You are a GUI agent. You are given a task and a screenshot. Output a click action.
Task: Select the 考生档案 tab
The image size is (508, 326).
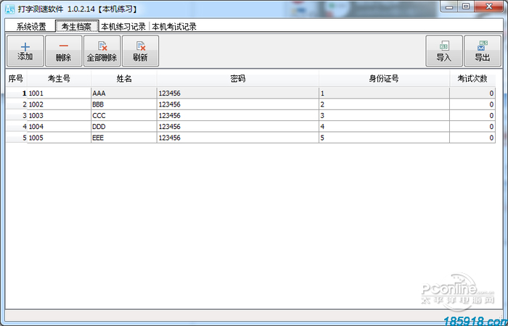(77, 26)
